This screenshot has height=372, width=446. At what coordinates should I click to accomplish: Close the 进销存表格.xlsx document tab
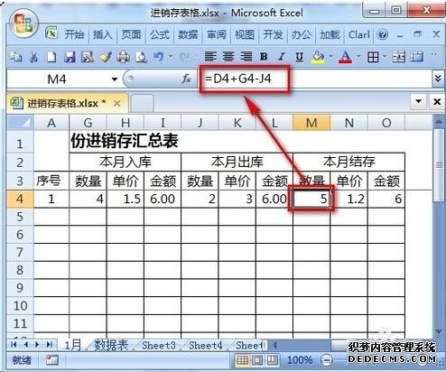(x=117, y=104)
